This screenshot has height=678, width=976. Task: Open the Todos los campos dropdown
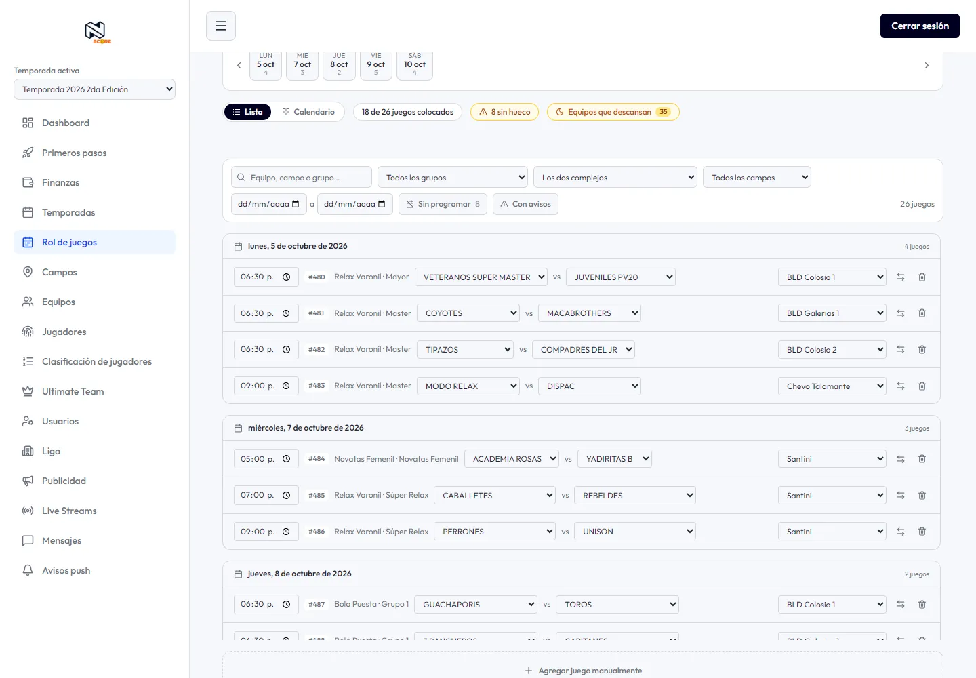pos(757,178)
